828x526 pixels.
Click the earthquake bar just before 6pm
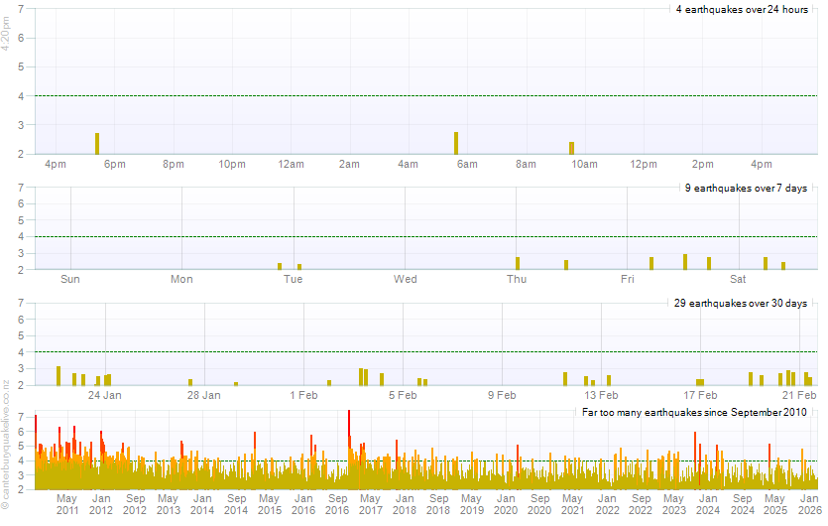point(97,143)
